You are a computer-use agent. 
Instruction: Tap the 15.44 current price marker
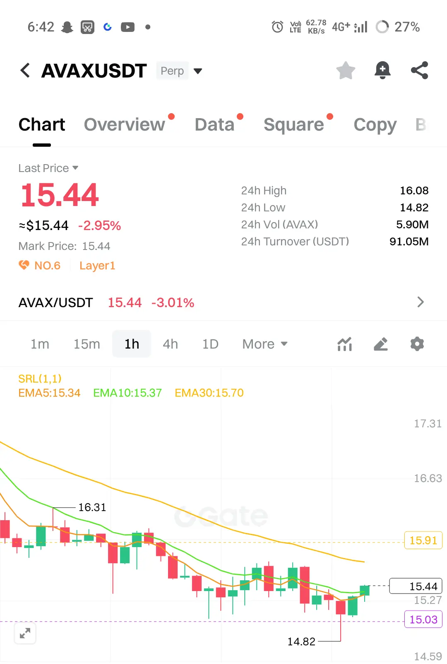tap(416, 586)
